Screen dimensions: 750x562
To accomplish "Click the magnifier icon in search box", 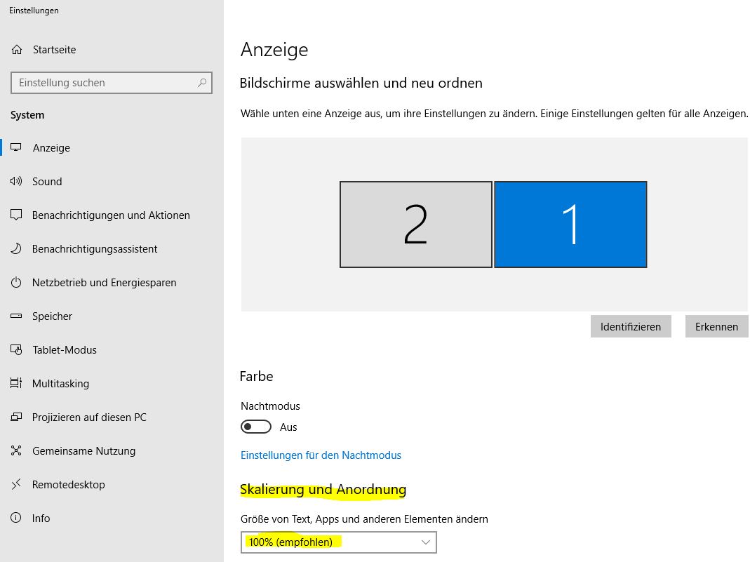I will click(x=202, y=83).
